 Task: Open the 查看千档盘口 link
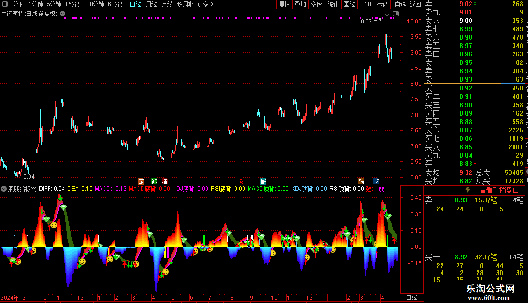(x=499, y=190)
